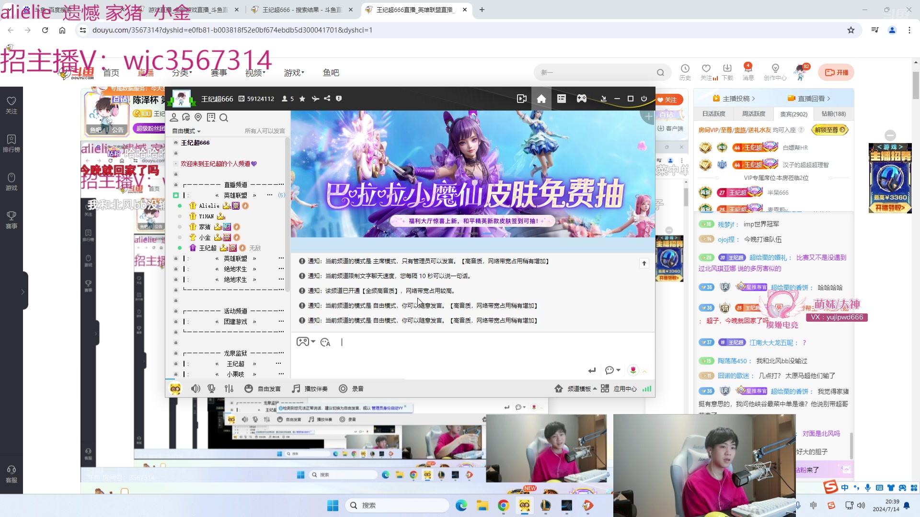Click the home icon in YY title bar

[541, 99]
